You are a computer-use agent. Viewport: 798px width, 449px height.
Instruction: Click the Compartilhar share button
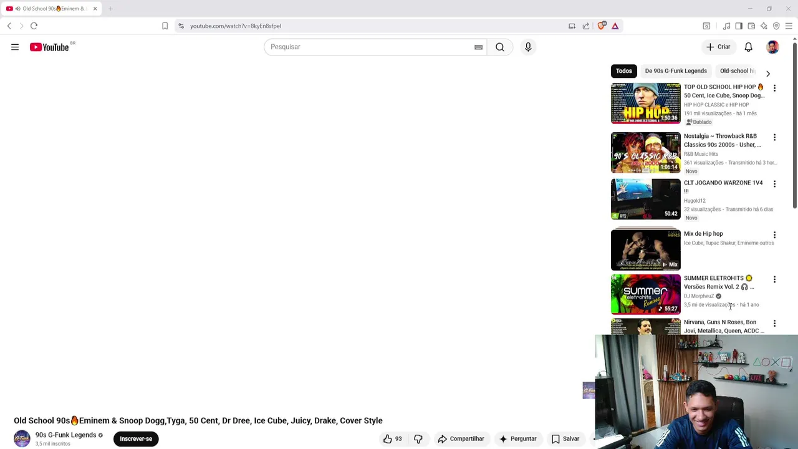461,439
